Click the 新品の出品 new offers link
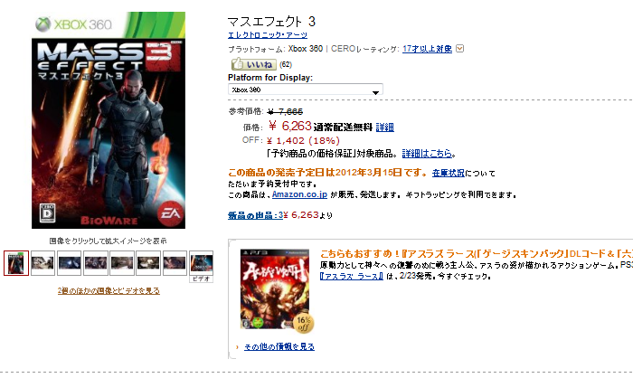The height and width of the screenshot is (378, 633). coord(255,215)
